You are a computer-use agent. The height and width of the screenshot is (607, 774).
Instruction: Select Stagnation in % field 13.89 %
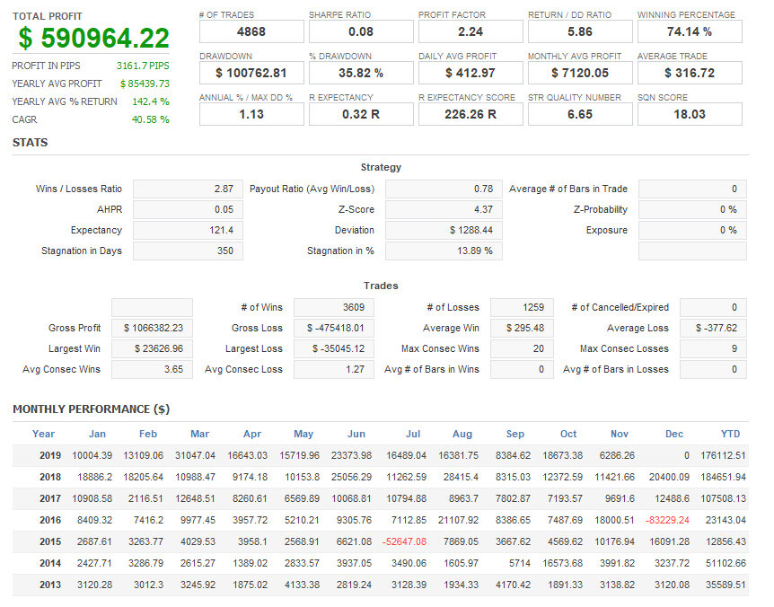tap(444, 251)
